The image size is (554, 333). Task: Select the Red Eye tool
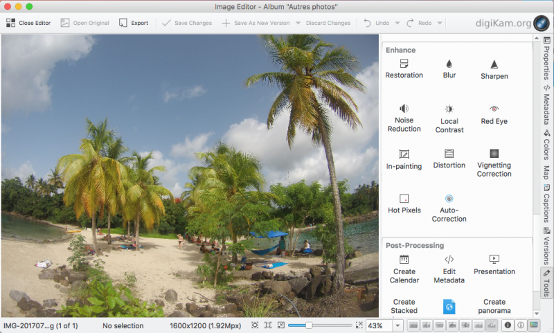(494, 115)
